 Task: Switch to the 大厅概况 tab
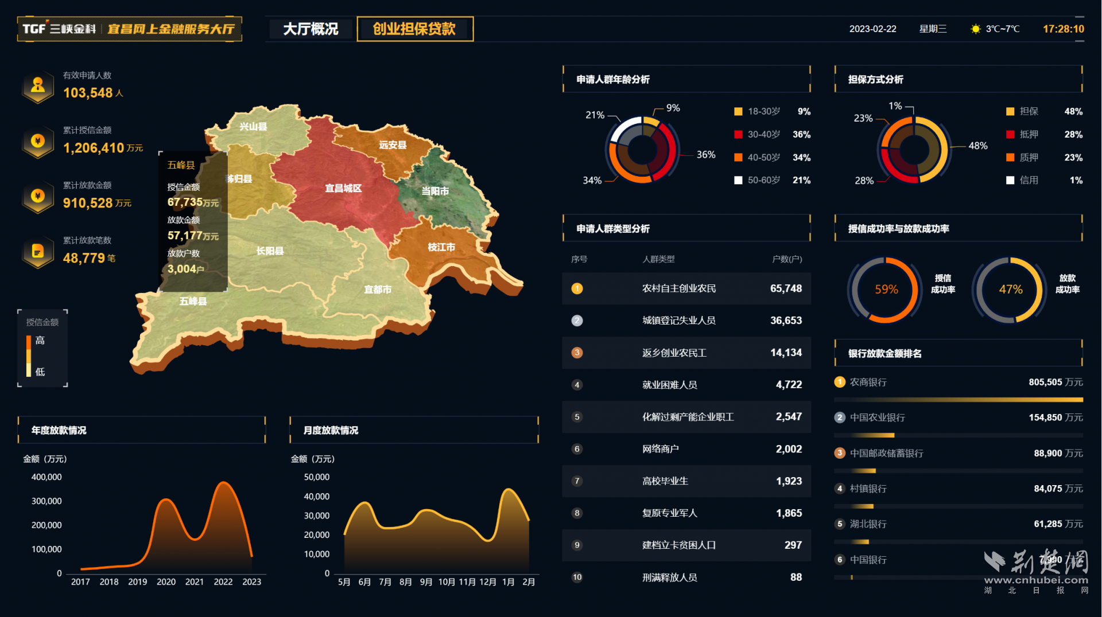pos(311,29)
